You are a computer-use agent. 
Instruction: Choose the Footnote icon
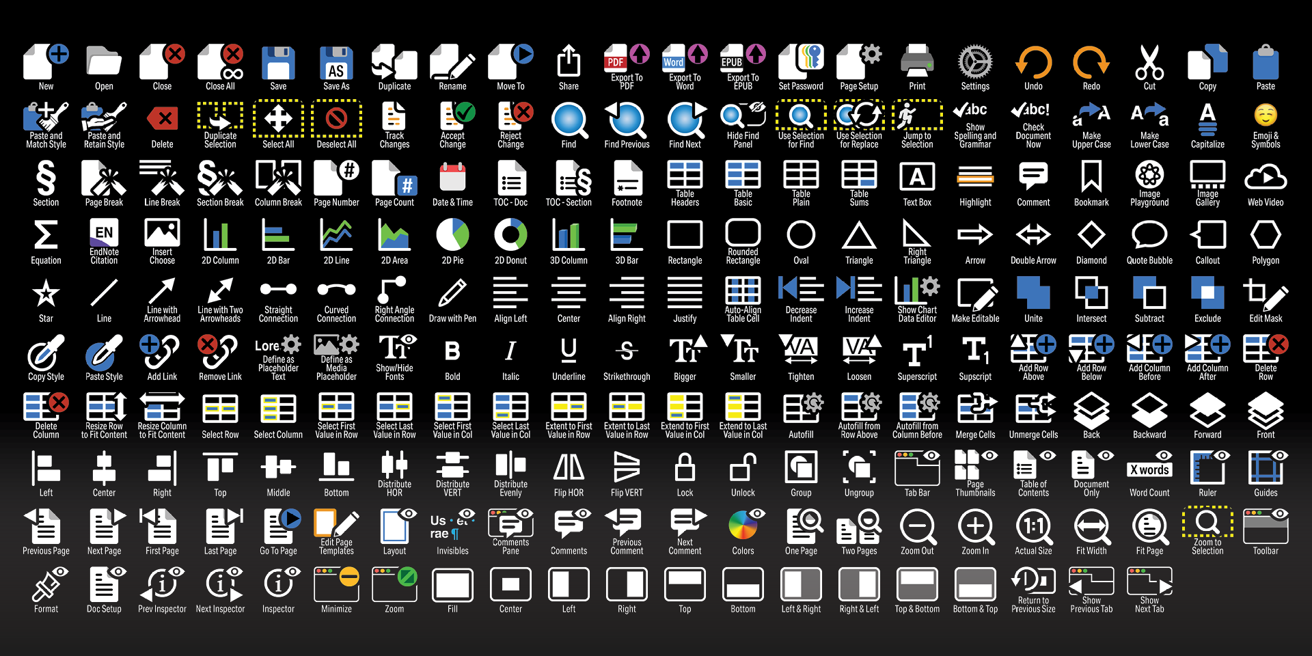[x=627, y=178]
